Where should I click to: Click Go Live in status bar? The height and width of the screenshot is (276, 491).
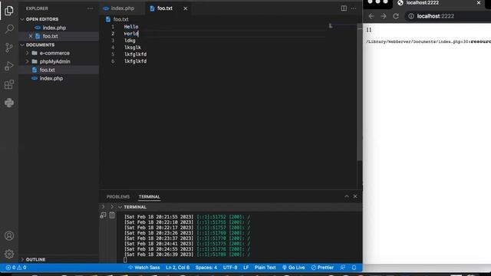click(x=293, y=268)
